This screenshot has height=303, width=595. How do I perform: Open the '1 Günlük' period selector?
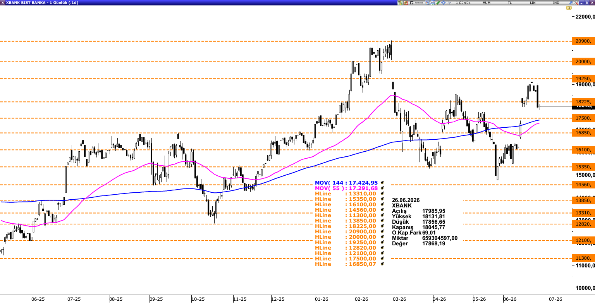coord(463,3)
